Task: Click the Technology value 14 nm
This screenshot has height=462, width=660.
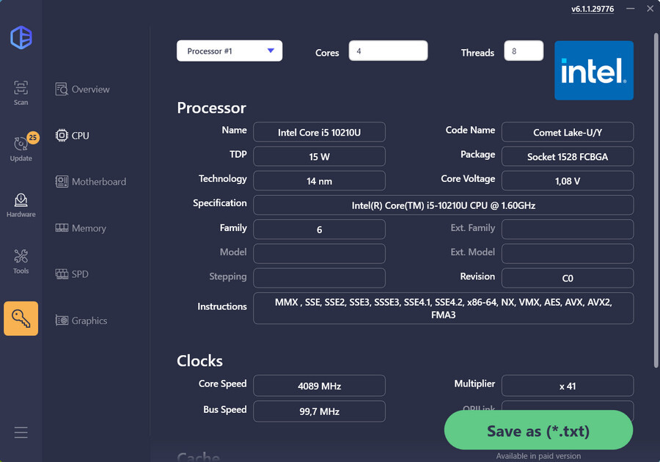Action: point(319,181)
